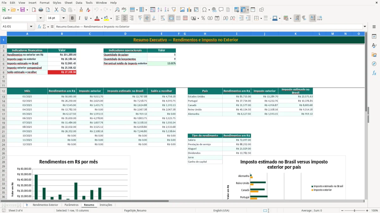Toggle Center Vertically alignment

click(147, 18)
